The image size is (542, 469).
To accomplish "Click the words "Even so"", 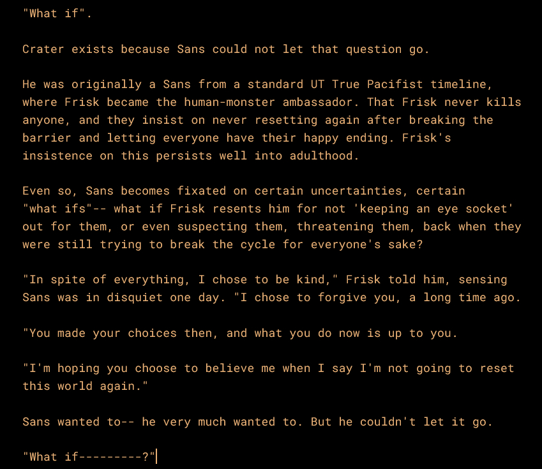I will pyautogui.click(x=47, y=191).
